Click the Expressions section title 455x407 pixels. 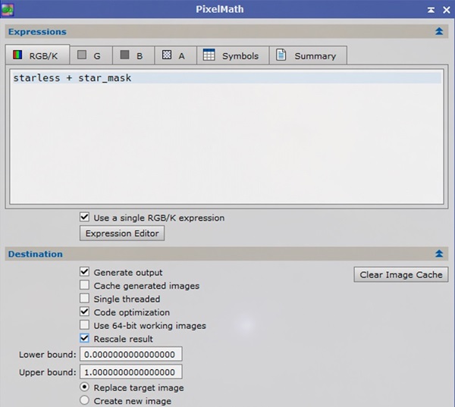coord(37,32)
